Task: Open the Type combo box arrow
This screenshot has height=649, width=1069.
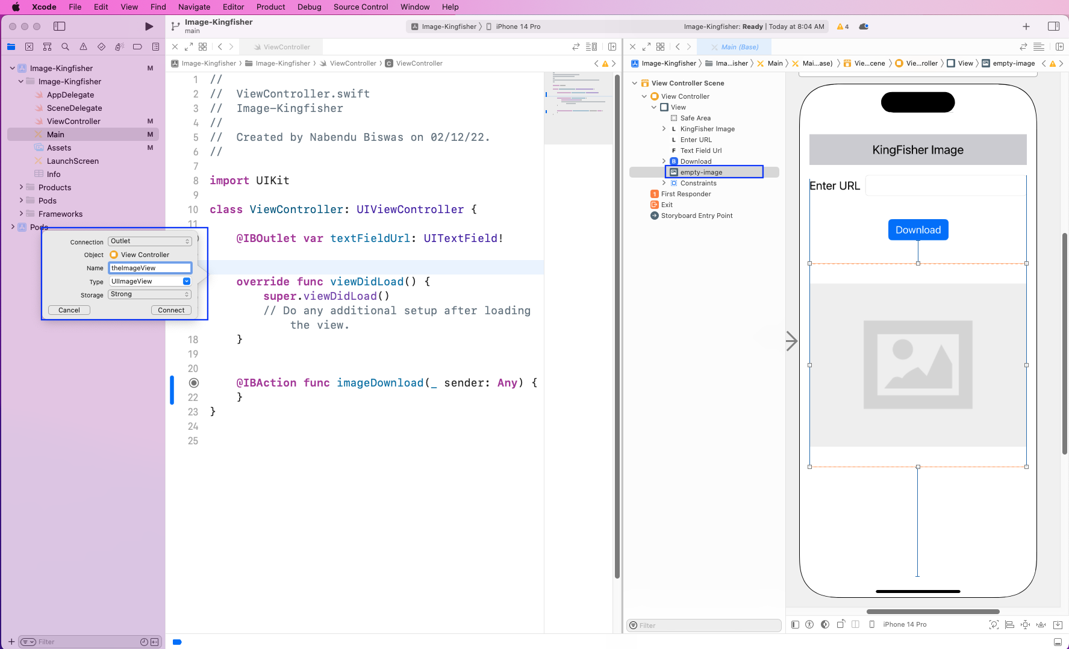Action: click(x=187, y=281)
